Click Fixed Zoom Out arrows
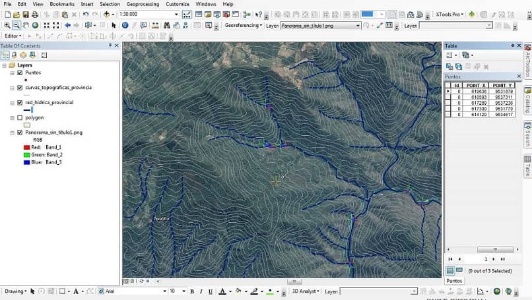This screenshot has width=532, height=300. point(55,26)
